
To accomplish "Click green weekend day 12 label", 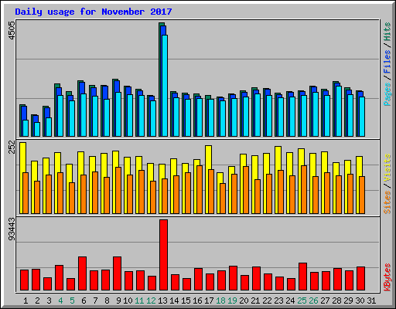I will pos(151,301).
